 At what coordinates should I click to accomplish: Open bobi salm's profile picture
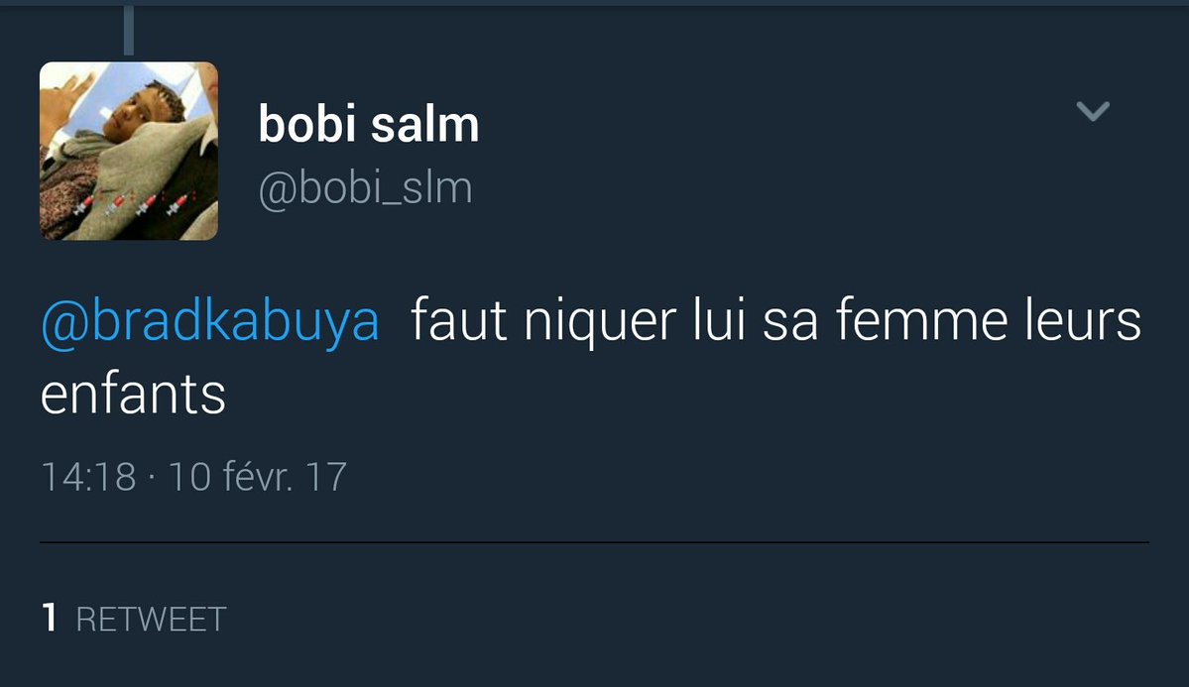129,151
